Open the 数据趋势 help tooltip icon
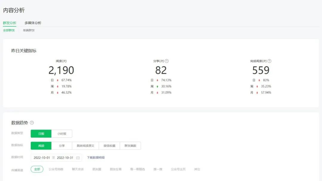 [x=32, y=123]
